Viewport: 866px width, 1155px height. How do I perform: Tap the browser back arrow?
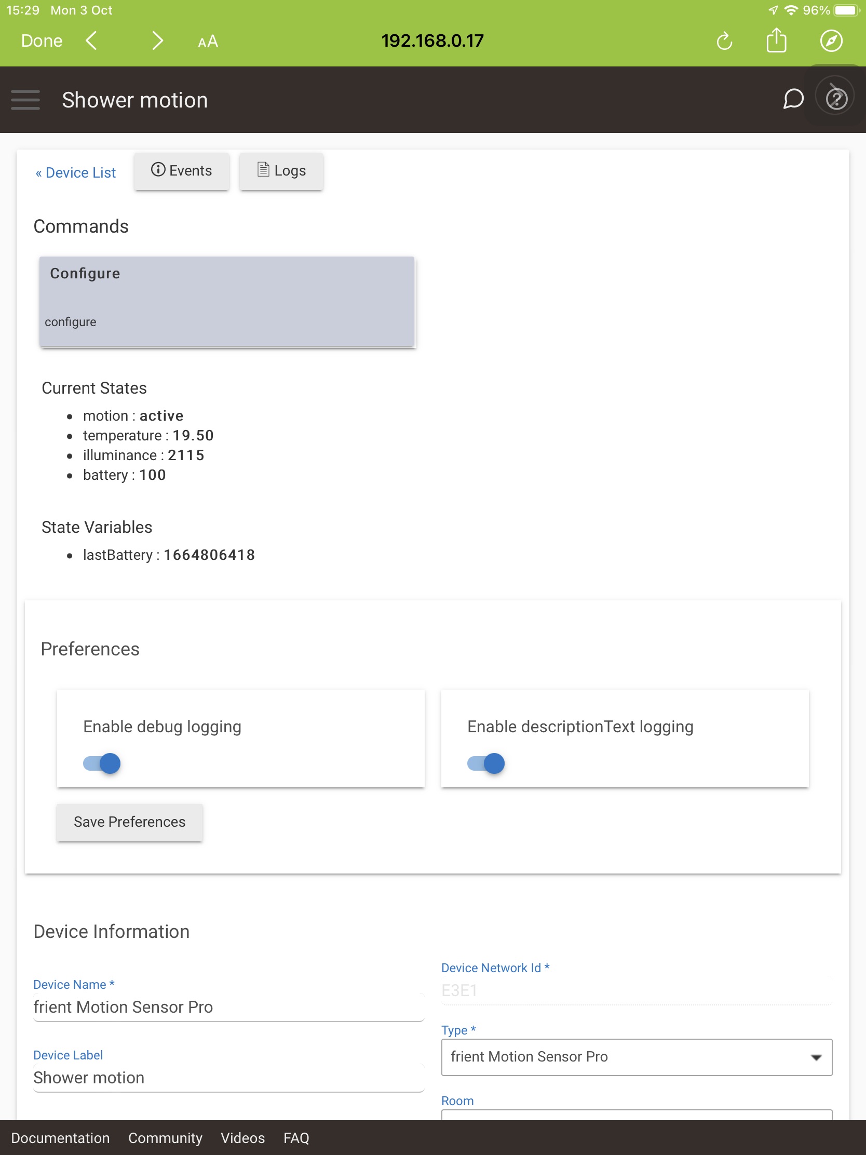coord(91,41)
